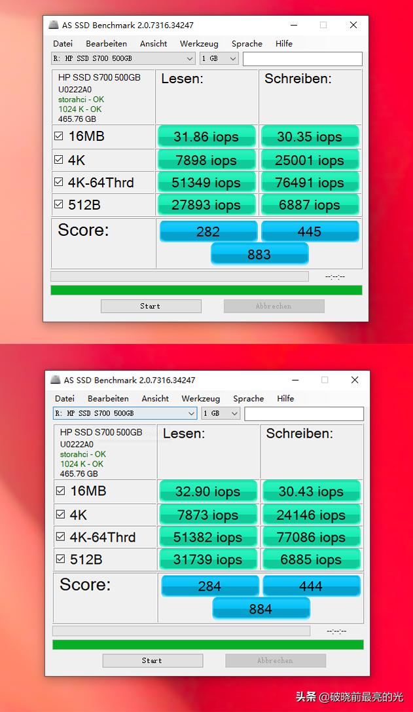Click 27893 iops 512B read result
The height and width of the screenshot is (712, 413).
tap(206, 204)
